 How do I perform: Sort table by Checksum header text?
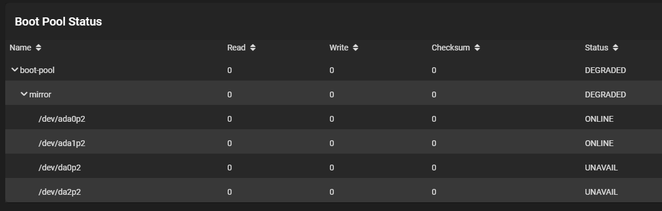[x=451, y=48]
